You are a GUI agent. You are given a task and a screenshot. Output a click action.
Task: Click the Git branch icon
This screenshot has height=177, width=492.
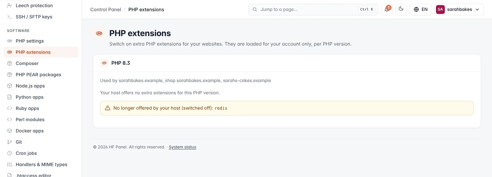coord(10,142)
